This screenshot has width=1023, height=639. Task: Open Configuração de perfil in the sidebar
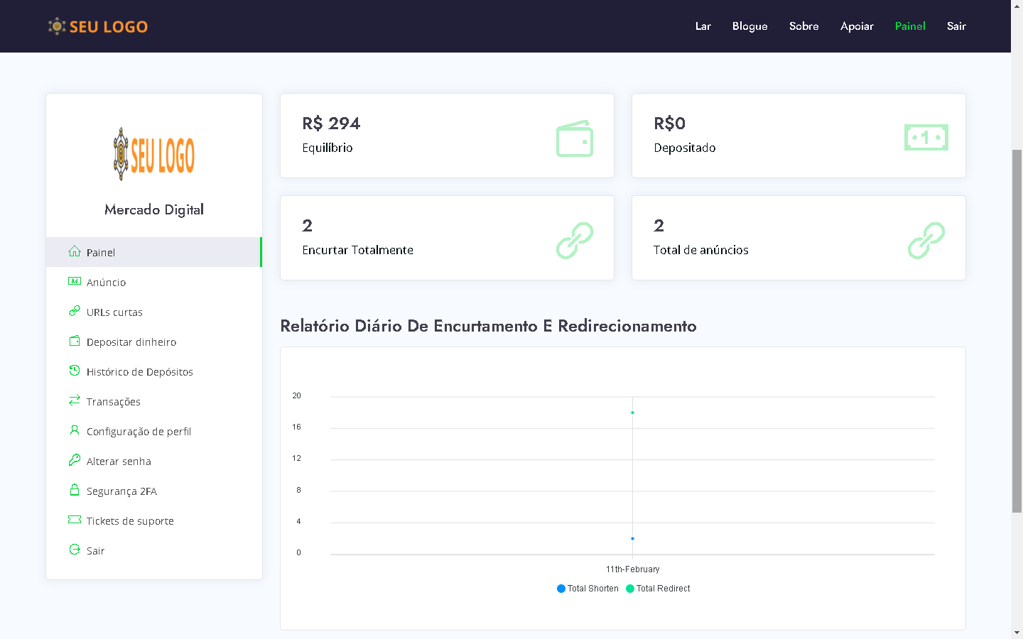139,432
